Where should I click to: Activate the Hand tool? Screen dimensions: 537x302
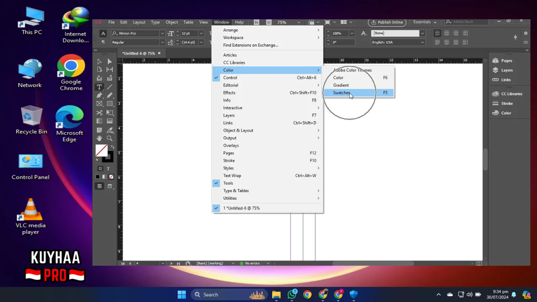99,138
